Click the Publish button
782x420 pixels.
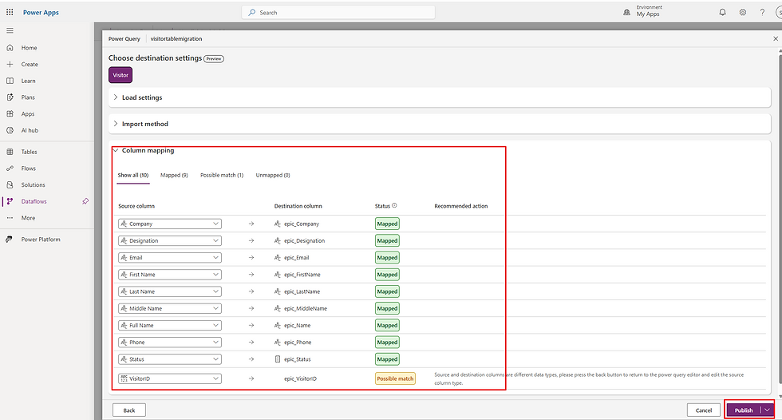744,410
